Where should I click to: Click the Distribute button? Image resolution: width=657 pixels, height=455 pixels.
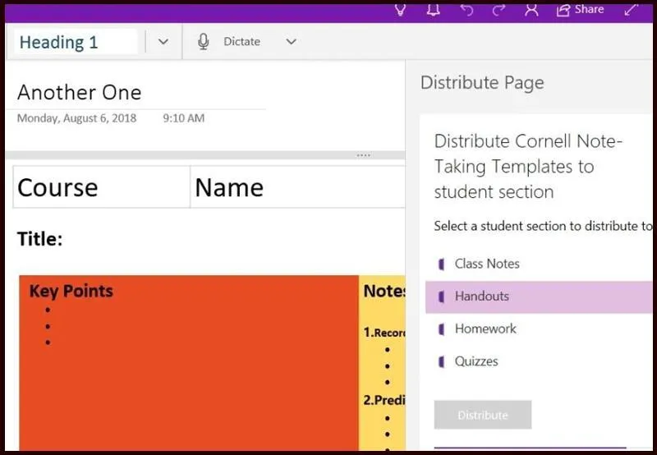pos(483,415)
